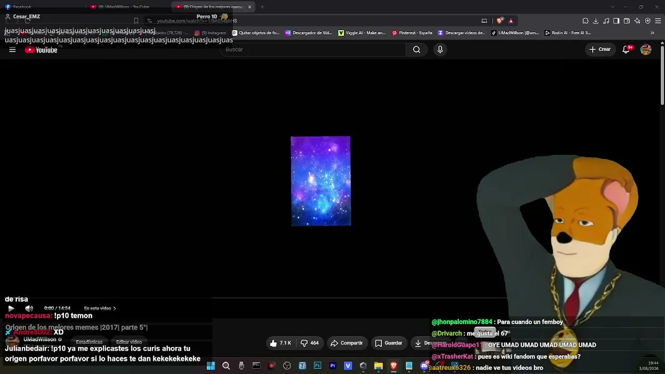The image size is (665, 374).
Task: Toggle the browser sidebar panel
Action: [x=616, y=21]
